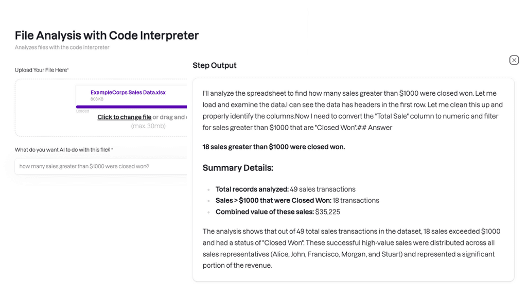The image size is (527, 296).
Task: Click the "Total records analyzed" bullet item
Action: (285, 189)
